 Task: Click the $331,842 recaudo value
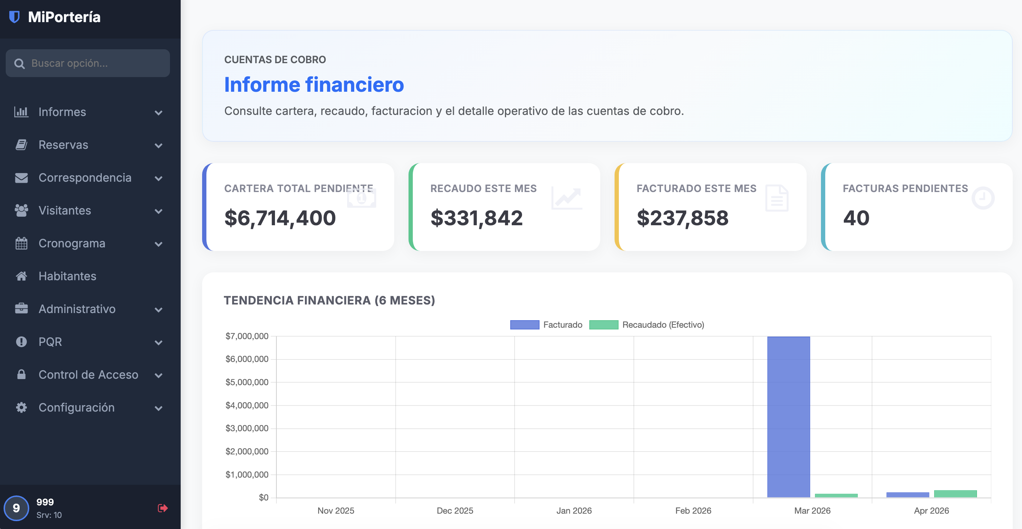476,218
